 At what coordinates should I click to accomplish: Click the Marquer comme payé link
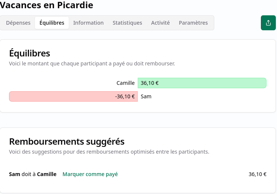point(90,174)
